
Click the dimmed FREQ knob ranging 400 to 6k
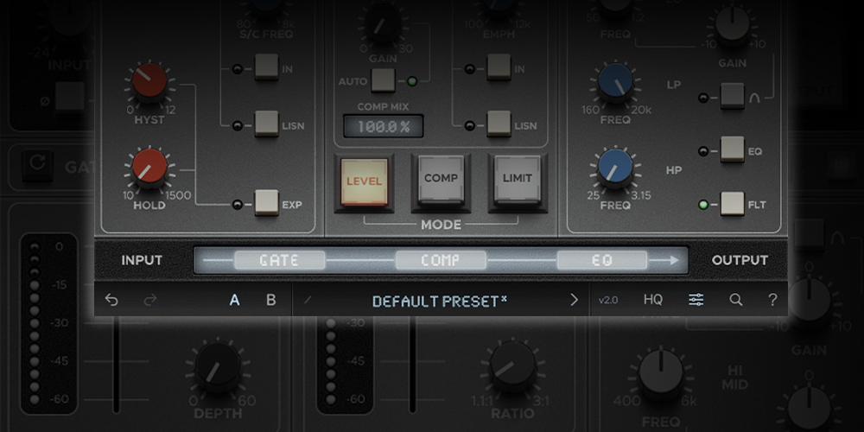tap(661, 372)
